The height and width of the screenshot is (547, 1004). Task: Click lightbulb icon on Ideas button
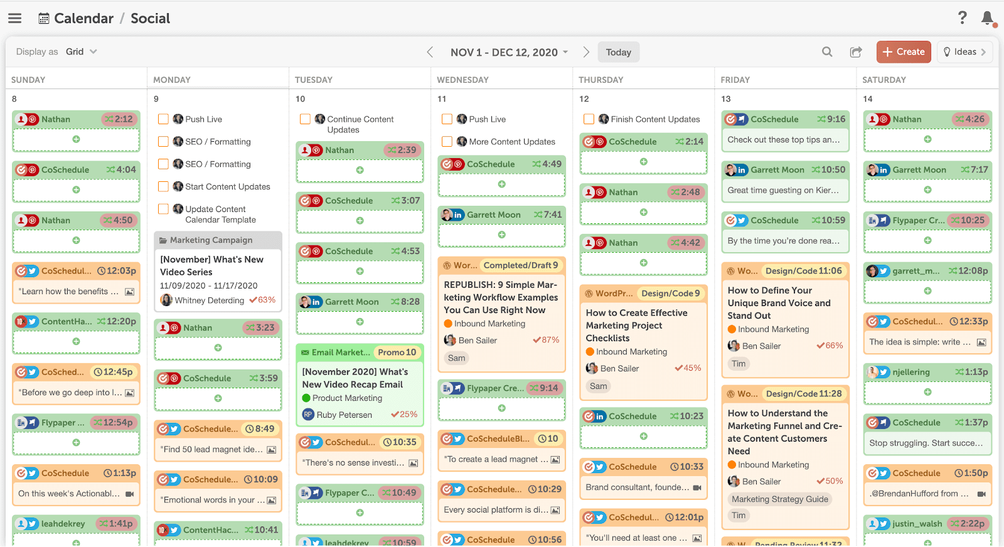(947, 52)
